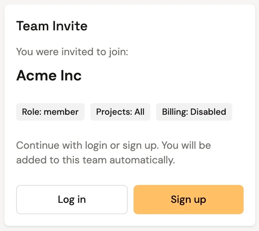The height and width of the screenshot is (231, 259).
Task: Click the Projects: All badge
Action: click(120, 112)
